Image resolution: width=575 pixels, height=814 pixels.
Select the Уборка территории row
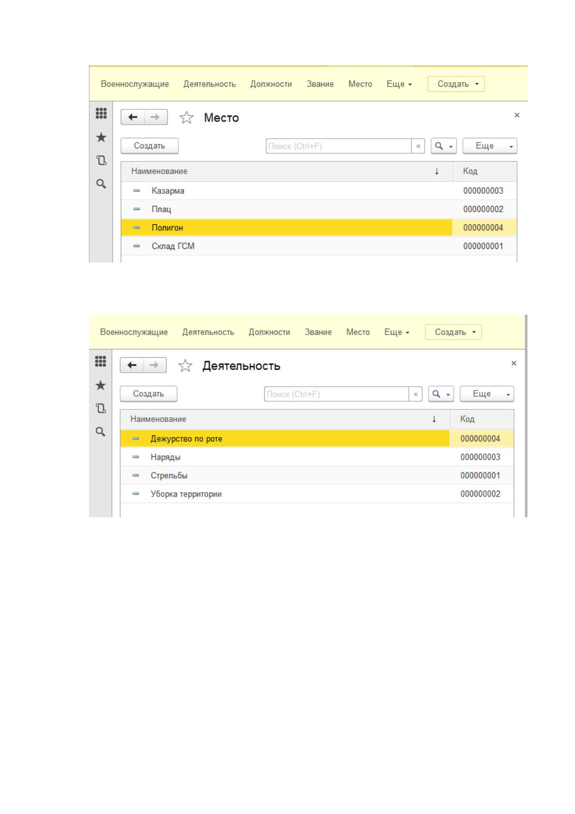[317, 494]
